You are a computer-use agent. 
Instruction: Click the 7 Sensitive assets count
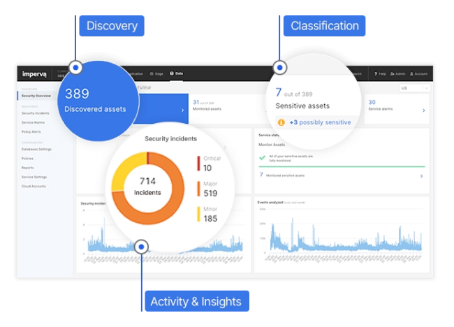pos(278,92)
